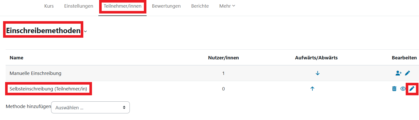This screenshot has width=419, height=120.
Task: Click the Nutzer/innen column header
Action: (224, 58)
